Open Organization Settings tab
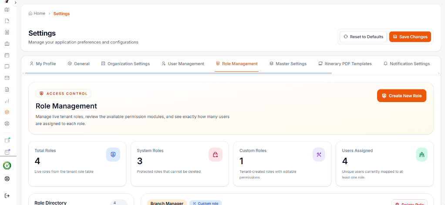 [x=125, y=64]
